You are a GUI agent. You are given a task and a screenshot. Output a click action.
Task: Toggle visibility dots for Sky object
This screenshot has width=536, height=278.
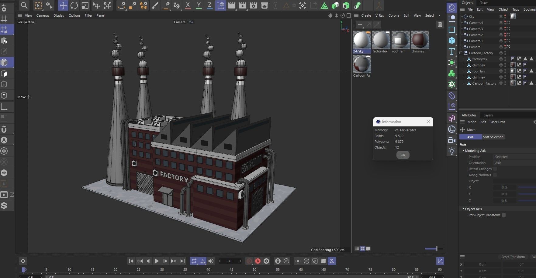pos(505,16)
